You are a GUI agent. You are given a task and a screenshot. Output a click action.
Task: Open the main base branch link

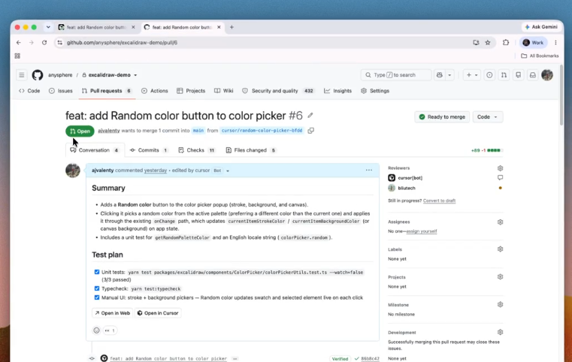tap(198, 131)
